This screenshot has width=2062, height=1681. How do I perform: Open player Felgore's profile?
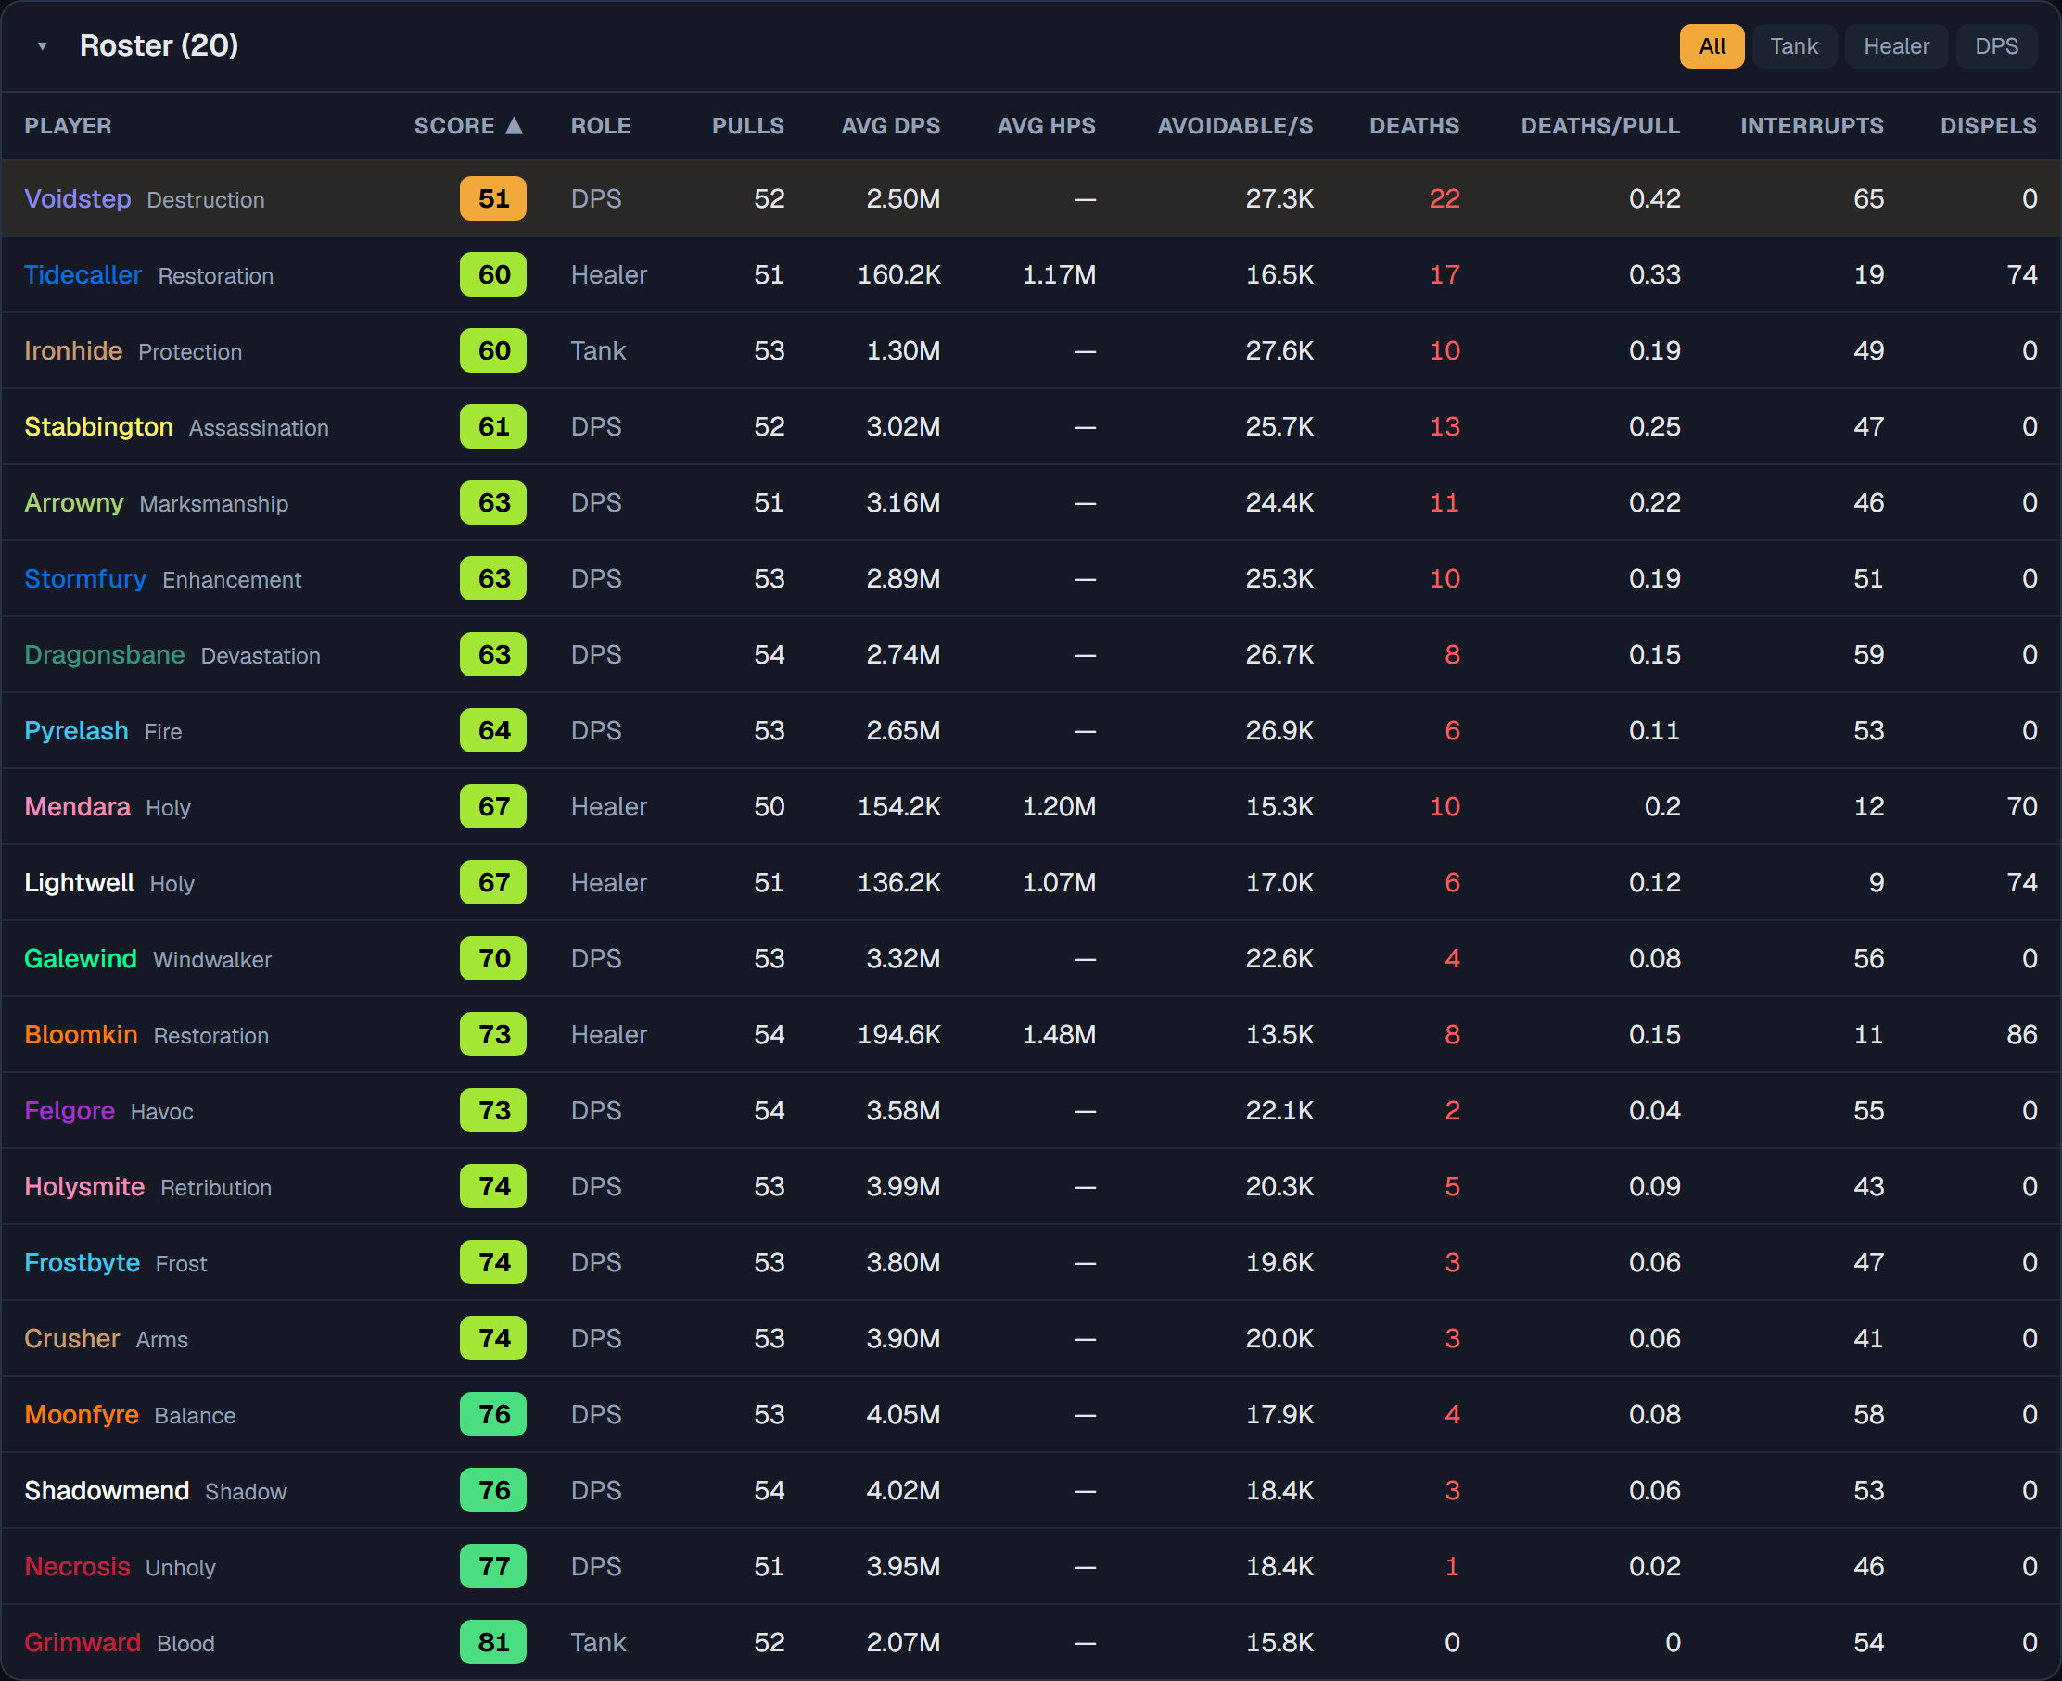click(x=69, y=1111)
